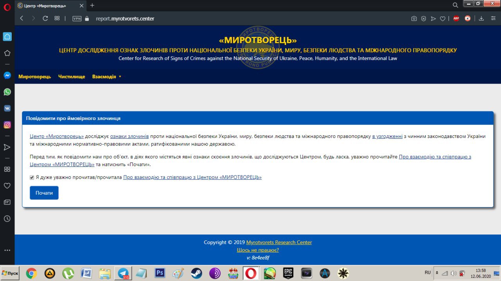Click the padlock site security icon
Image resolution: width=501 pixels, height=281 pixels.
pyautogui.click(x=87, y=18)
